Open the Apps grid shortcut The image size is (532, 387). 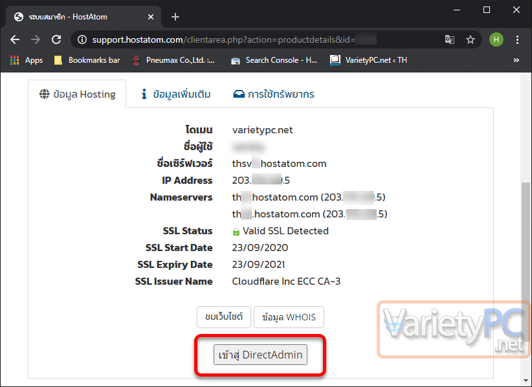click(x=27, y=60)
